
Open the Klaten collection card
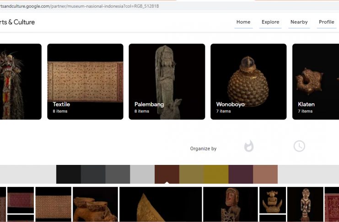click(x=316, y=82)
